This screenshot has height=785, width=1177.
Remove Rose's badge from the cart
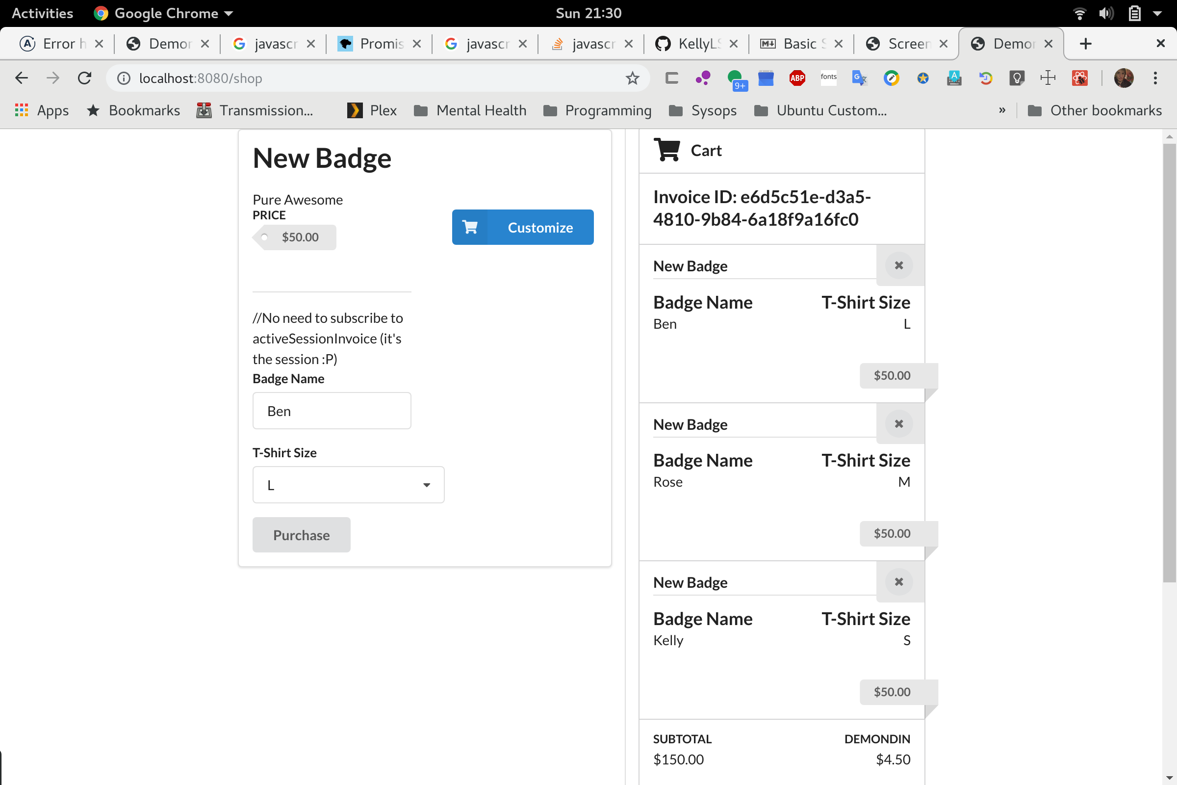tap(898, 424)
